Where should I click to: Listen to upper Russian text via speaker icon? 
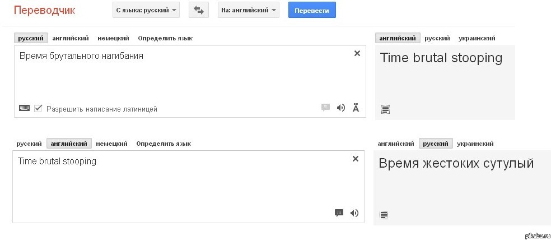[341, 108]
